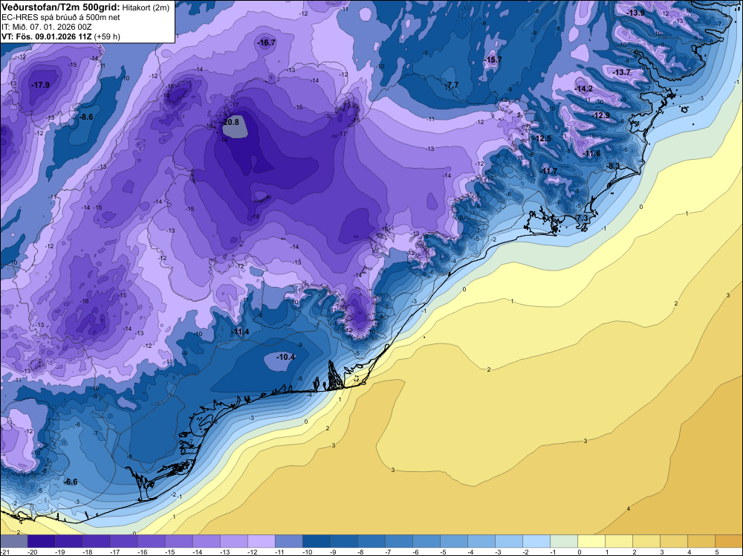Click the -16.7 temperature label
This screenshot has height=556, width=743.
[x=266, y=42]
